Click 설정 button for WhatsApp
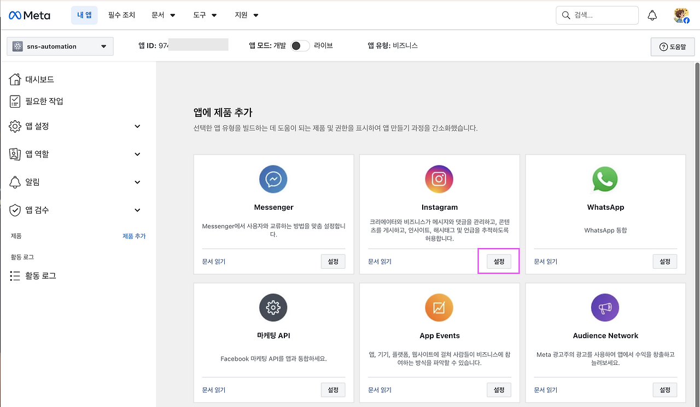700x407 pixels. point(665,262)
